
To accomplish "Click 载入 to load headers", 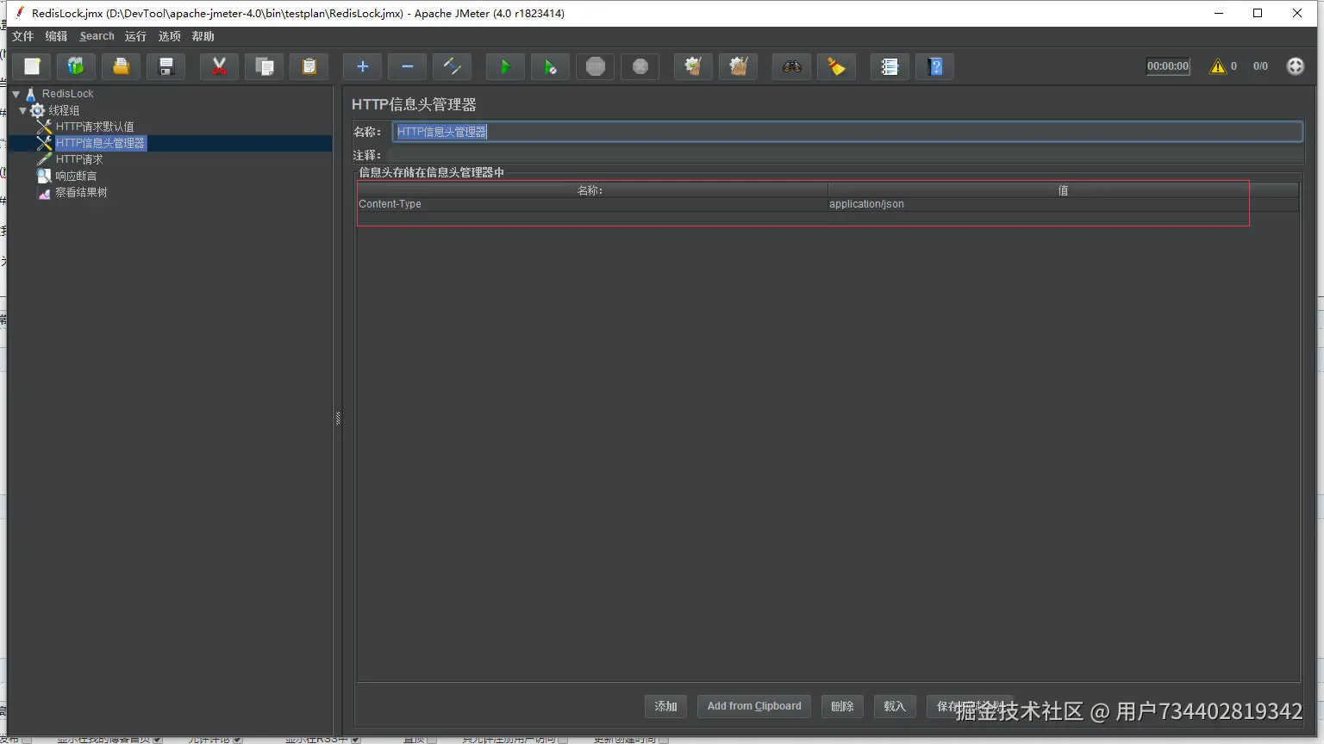I will [x=895, y=706].
